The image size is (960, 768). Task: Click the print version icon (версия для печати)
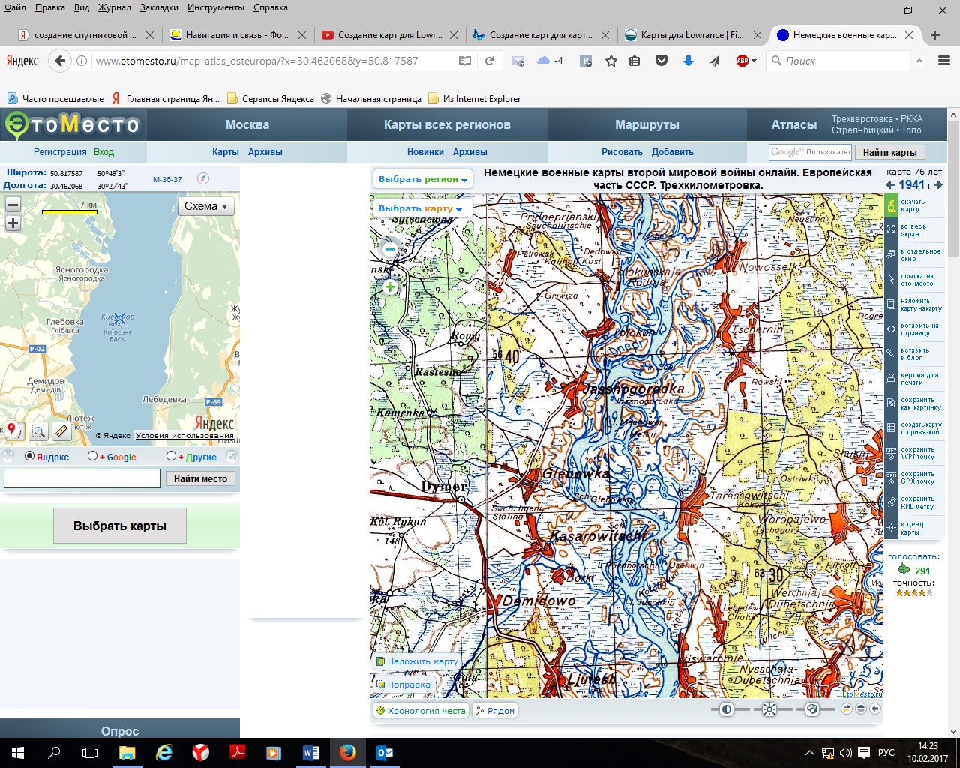click(x=891, y=379)
